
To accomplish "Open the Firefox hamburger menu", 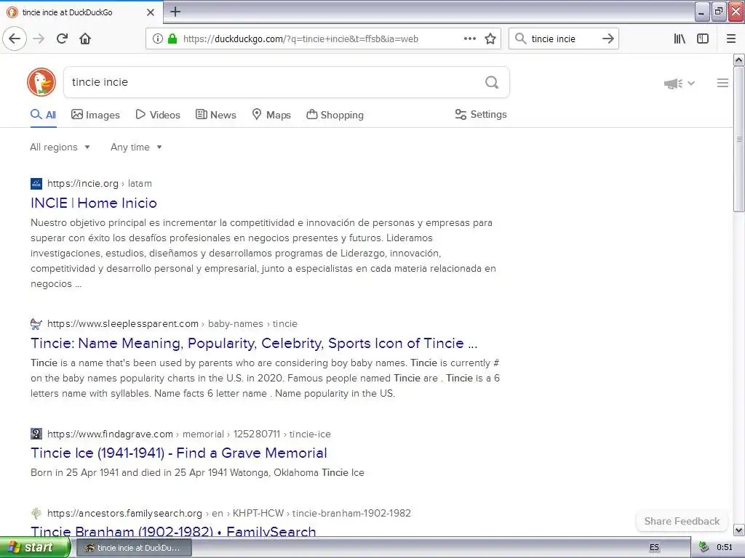I will pos(731,39).
